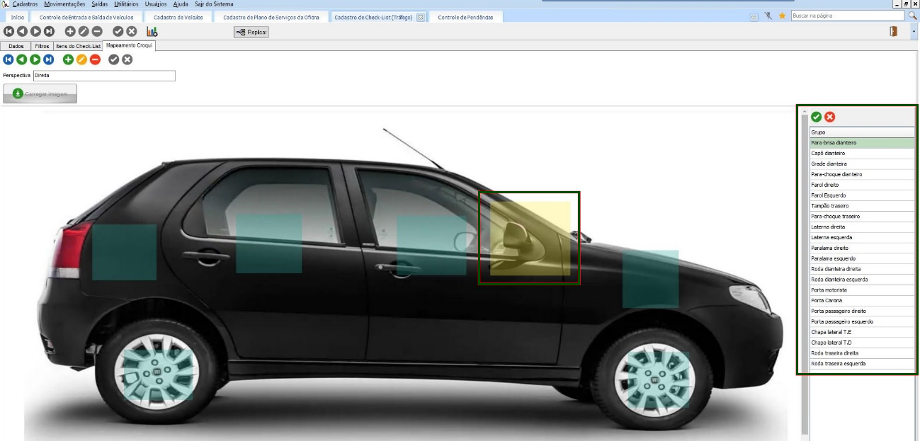
Task: Switch to Controle de Pendências tab
Action: pyautogui.click(x=465, y=17)
